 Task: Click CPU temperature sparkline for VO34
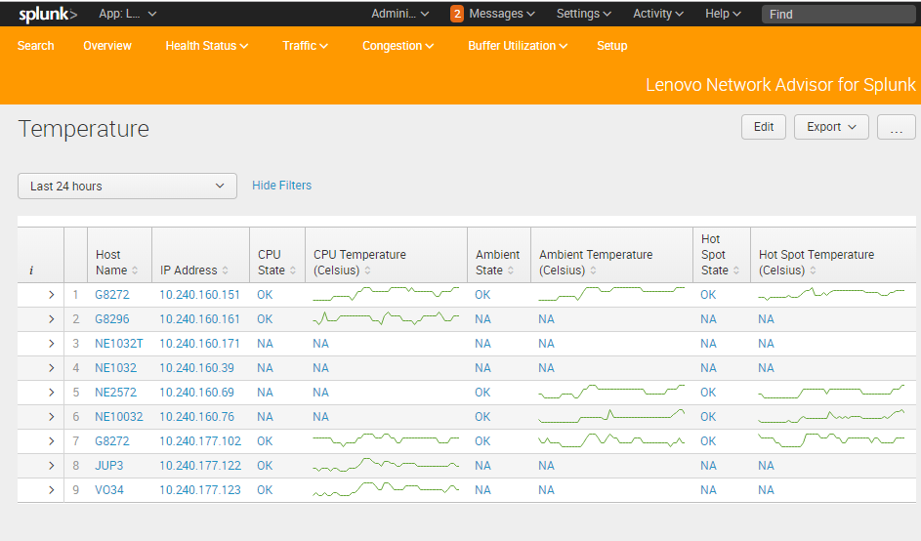(386, 489)
